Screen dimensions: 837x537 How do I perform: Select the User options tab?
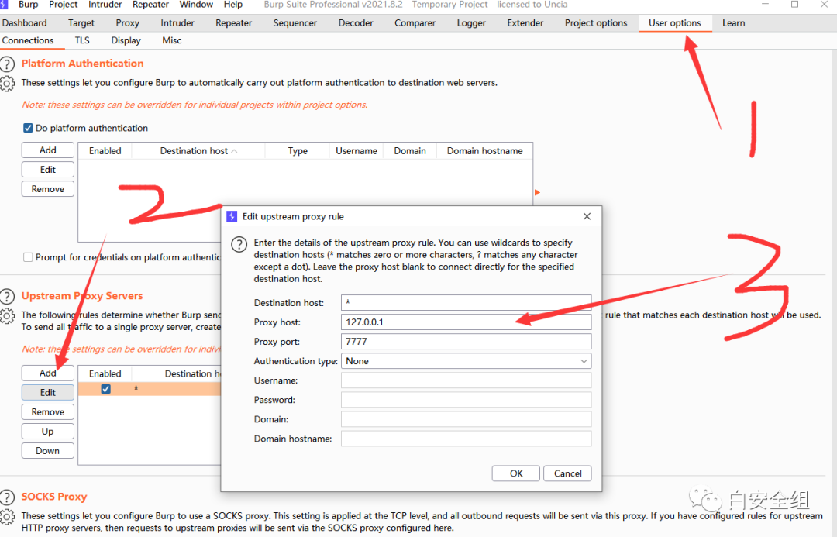[x=675, y=23]
